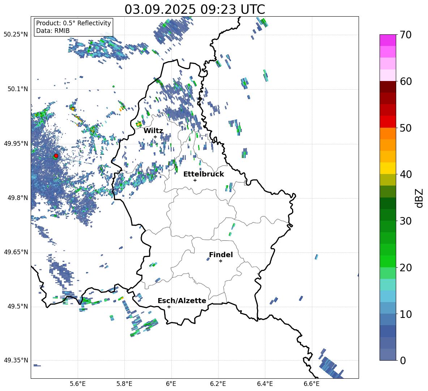
Task: Click the 'Product: 0.5° Reflectivity' label
Action: 73,23
